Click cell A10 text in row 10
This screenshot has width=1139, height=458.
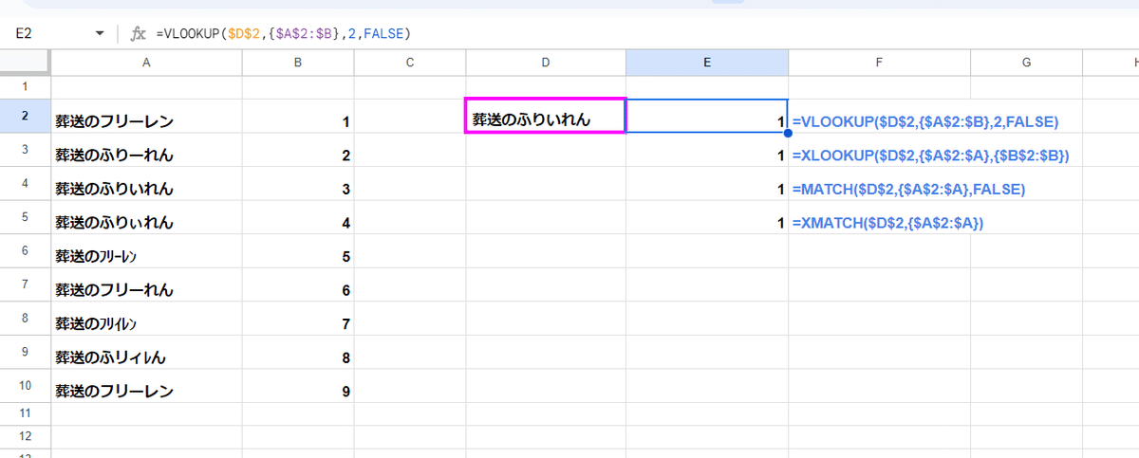click(x=146, y=386)
